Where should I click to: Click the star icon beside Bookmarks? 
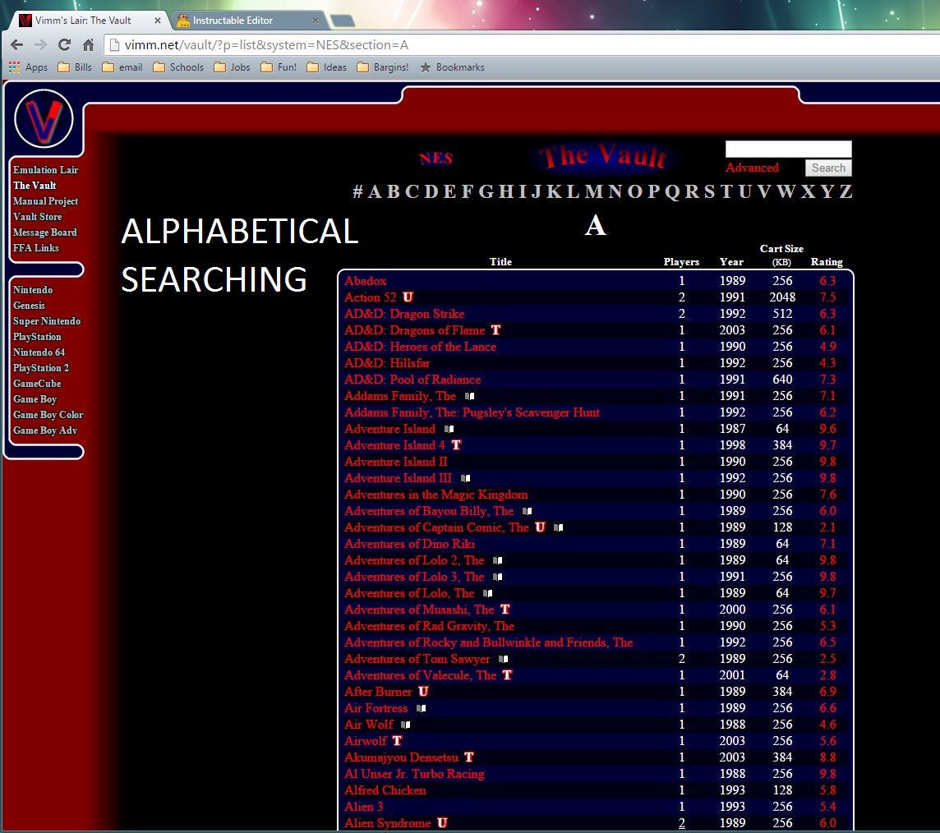pos(423,67)
